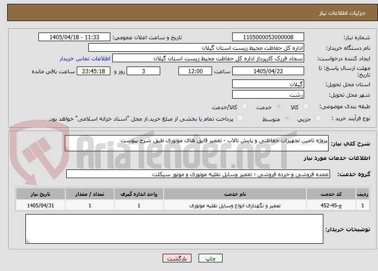Screen dimensions: 378x271
Task: Click the response deadline date 1405/04/22
Action: 268,71
